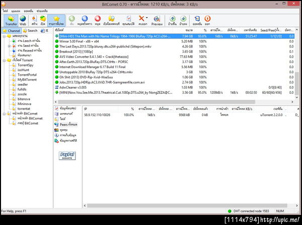The width and height of the screenshot is (302, 225).
Task: Select fulldls in the site tree
Action: coord(22,89)
